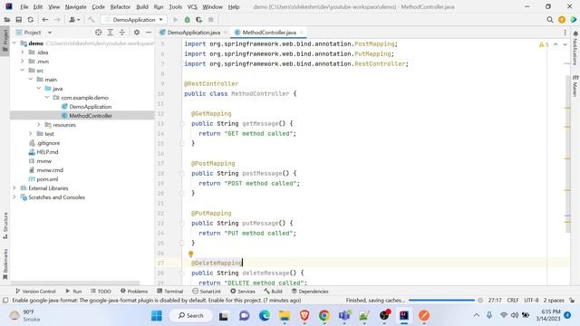The width and height of the screenshot is (580, 326).
Task: Click the Reload from disk icon
Action: tap(30, 20)
